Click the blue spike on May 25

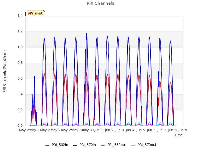click(x=34, y=76)
